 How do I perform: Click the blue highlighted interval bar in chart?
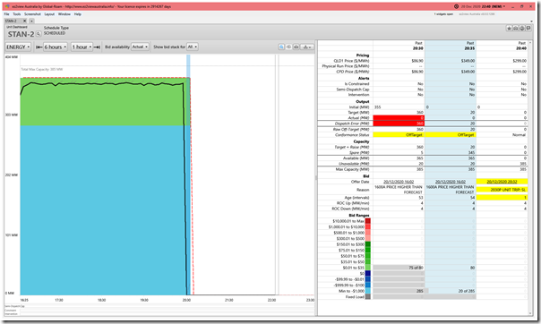coord(188,174)
